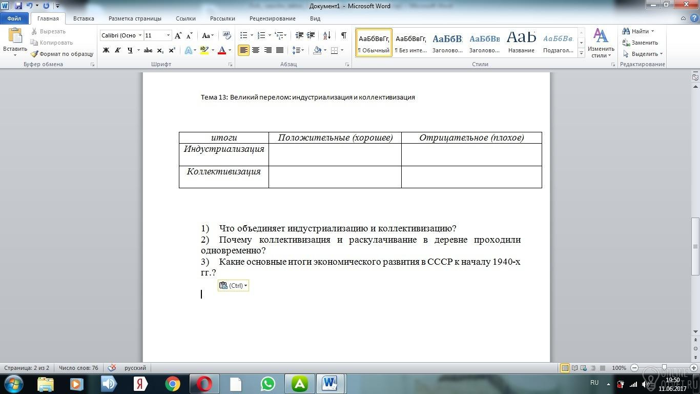Image resolution: width=700 pixels, height=394 pixels.
Task: Toggle bold (Ж) formatting
Action: (106, 50)
